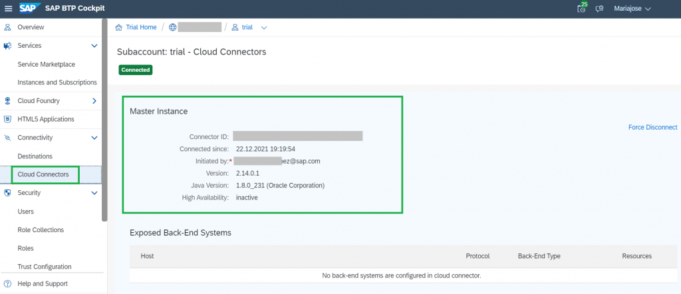Click the Force Disconnect link
681x294 pixels.
pos(652,127)
